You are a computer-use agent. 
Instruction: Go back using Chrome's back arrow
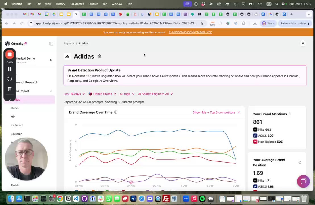[x=7, y=23]
